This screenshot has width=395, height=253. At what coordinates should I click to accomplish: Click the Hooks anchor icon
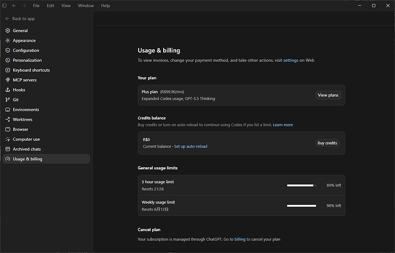pos(8,90)
